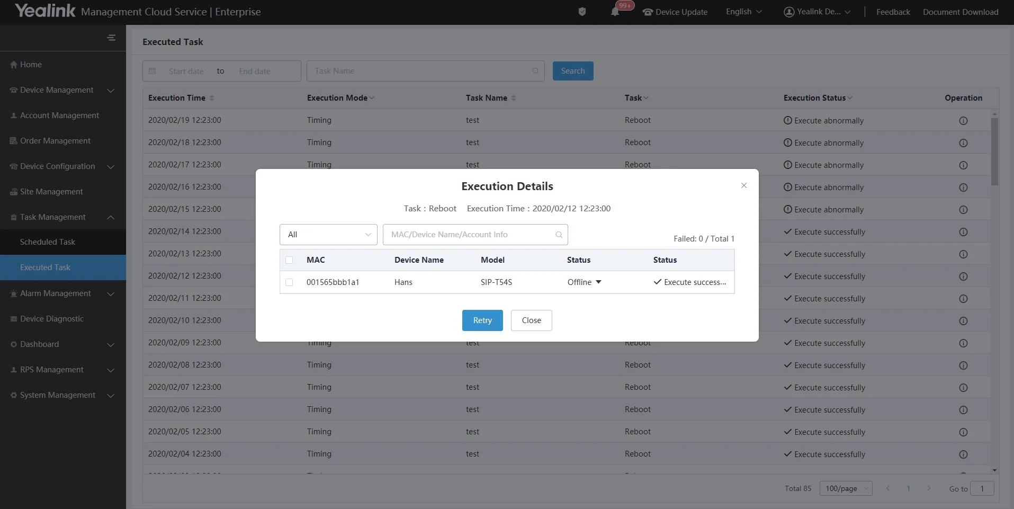Open the Offline status dropdown arrow
1014x509 pixels.
click(x=598, y=282)
